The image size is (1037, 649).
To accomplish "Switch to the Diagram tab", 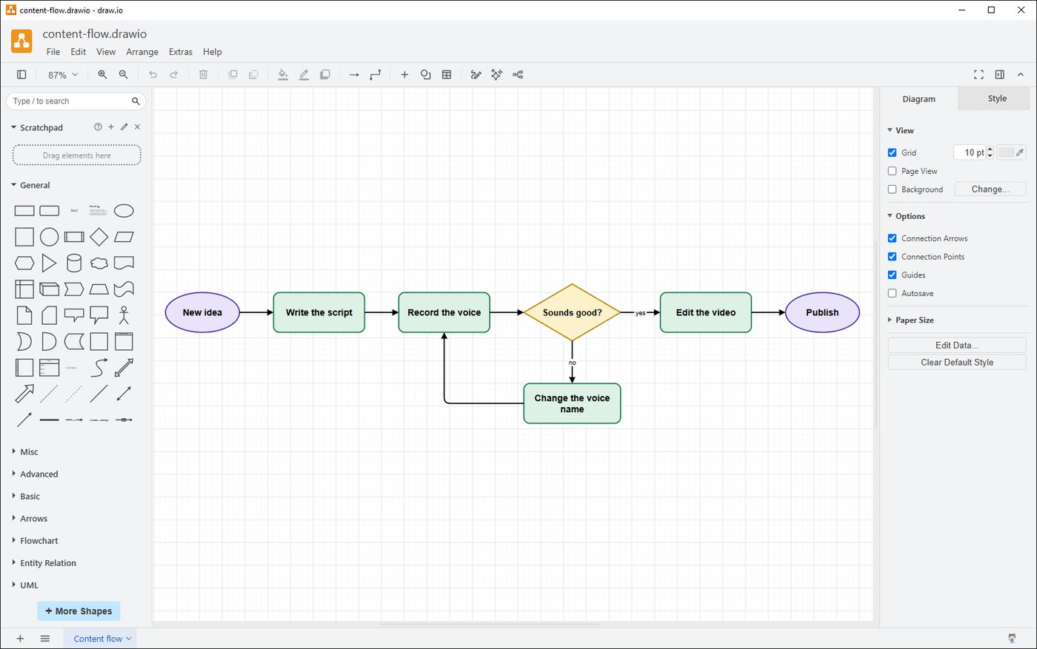I will tap(918, 98).
